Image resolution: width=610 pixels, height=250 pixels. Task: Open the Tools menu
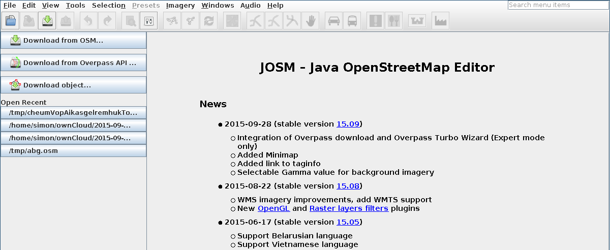click(x=75, y=6)
